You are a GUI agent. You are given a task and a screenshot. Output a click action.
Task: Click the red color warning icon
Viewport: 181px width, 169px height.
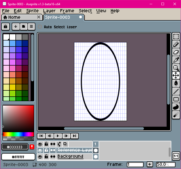(x=32, y=147)
